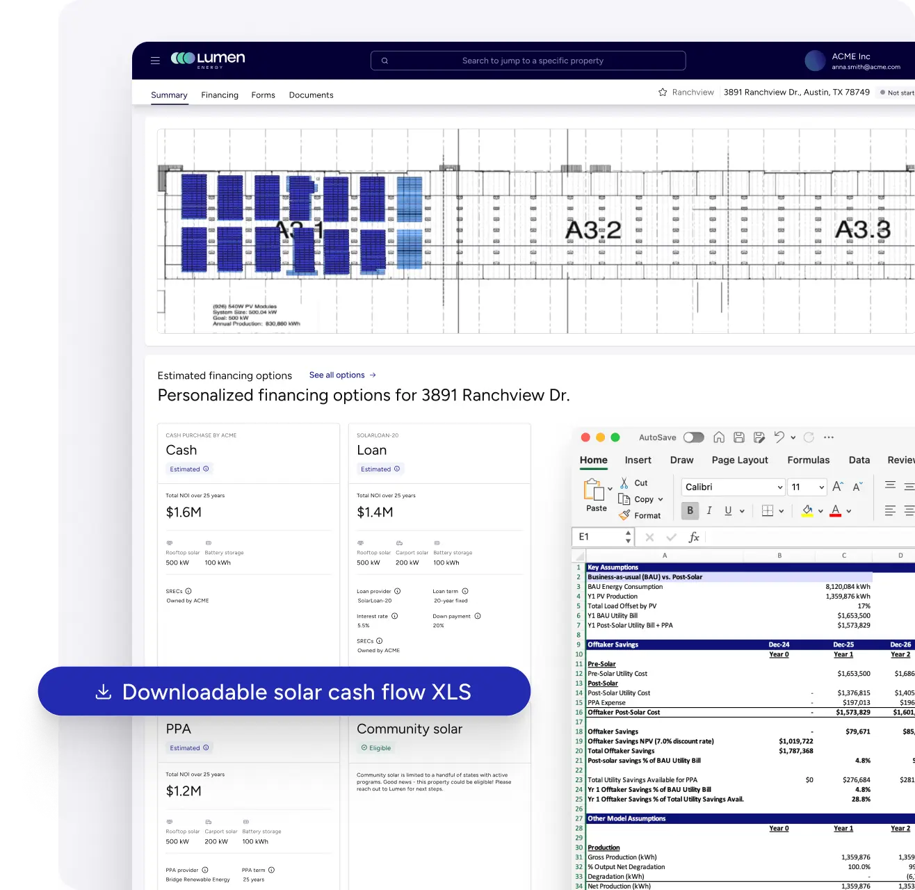Image resolution: width=915 pixels, height=890 pixels.
Task: Toggle Bold formatting in Excel
Action: pyautogui.click(x=690, y=510)
